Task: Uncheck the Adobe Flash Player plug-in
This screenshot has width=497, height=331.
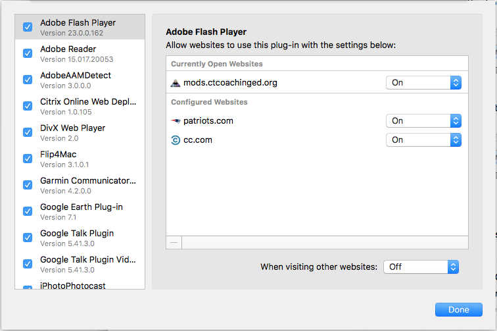Action: tap(28, 27)
